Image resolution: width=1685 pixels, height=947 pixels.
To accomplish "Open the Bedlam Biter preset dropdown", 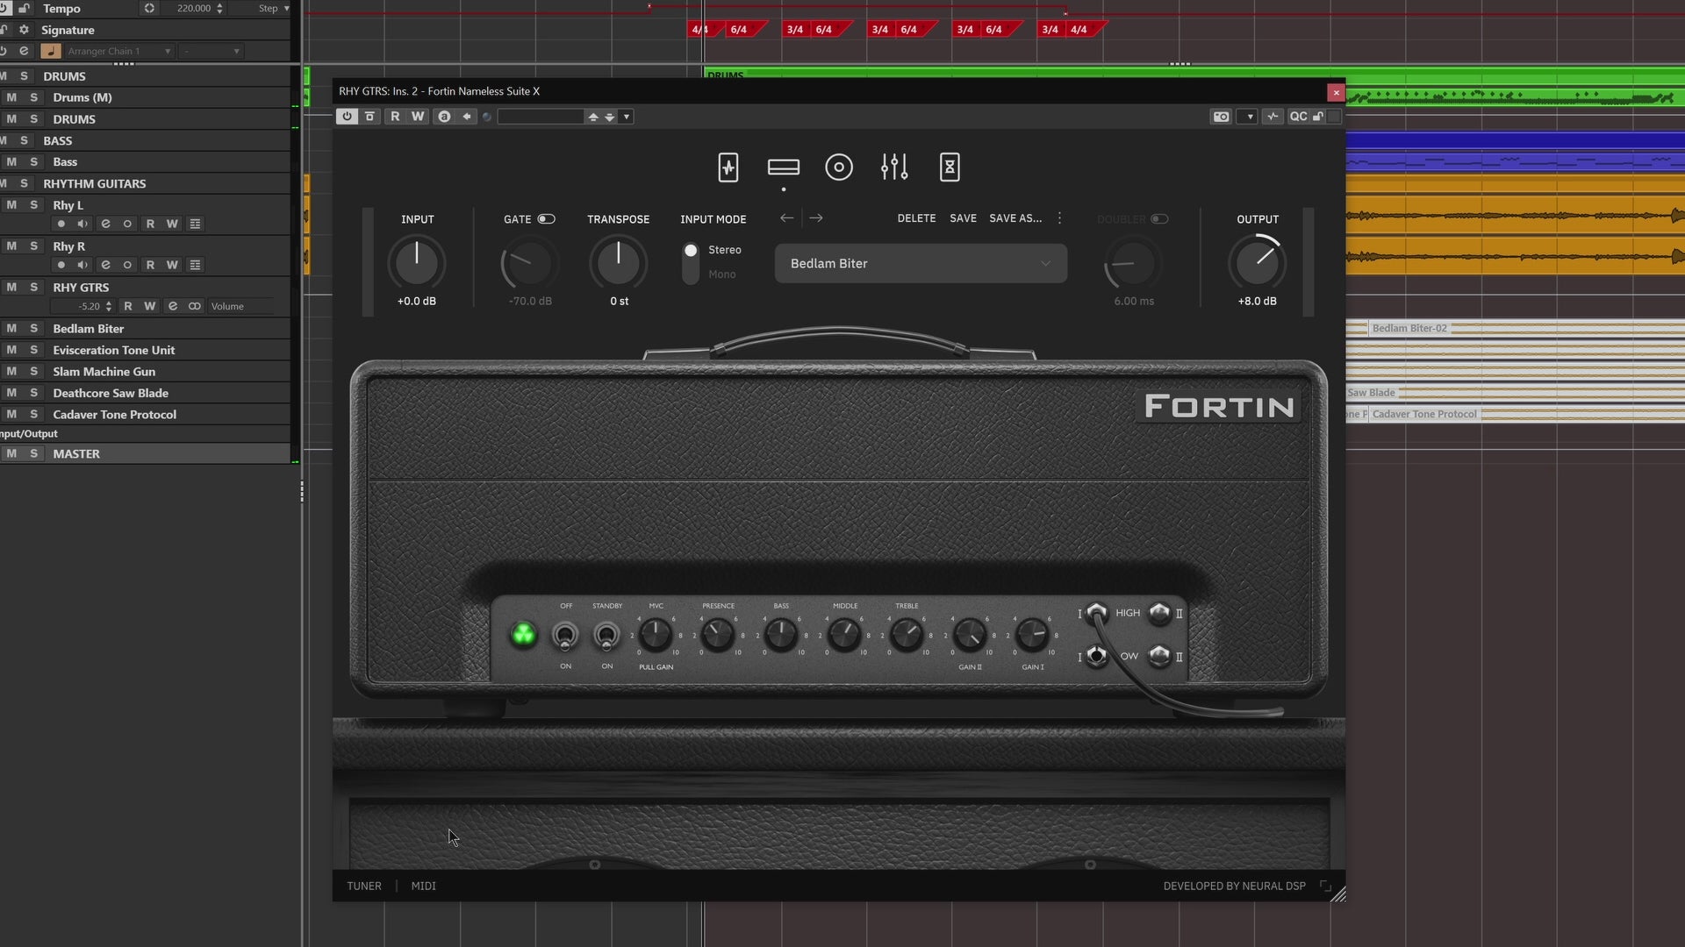I will point(921,264).
